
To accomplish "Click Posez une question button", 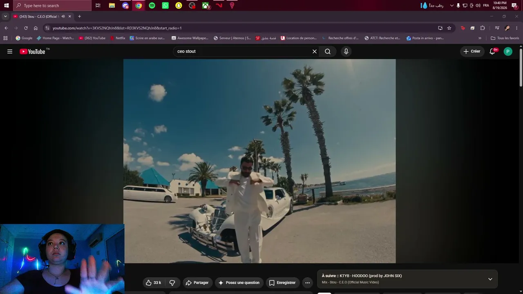I will (x=239, y=283).
